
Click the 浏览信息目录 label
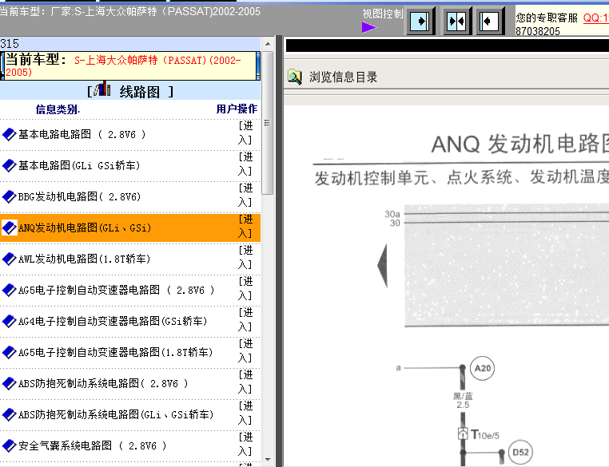[x=344, y=77]
